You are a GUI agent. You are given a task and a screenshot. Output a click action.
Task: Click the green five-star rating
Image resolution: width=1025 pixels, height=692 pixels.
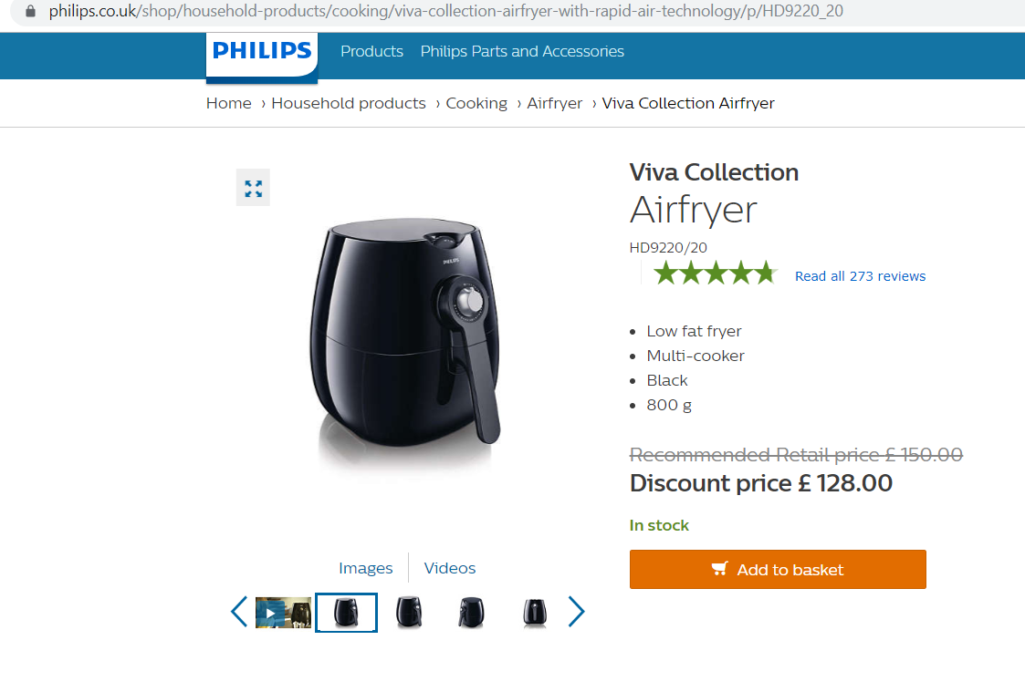click(716, 273)
